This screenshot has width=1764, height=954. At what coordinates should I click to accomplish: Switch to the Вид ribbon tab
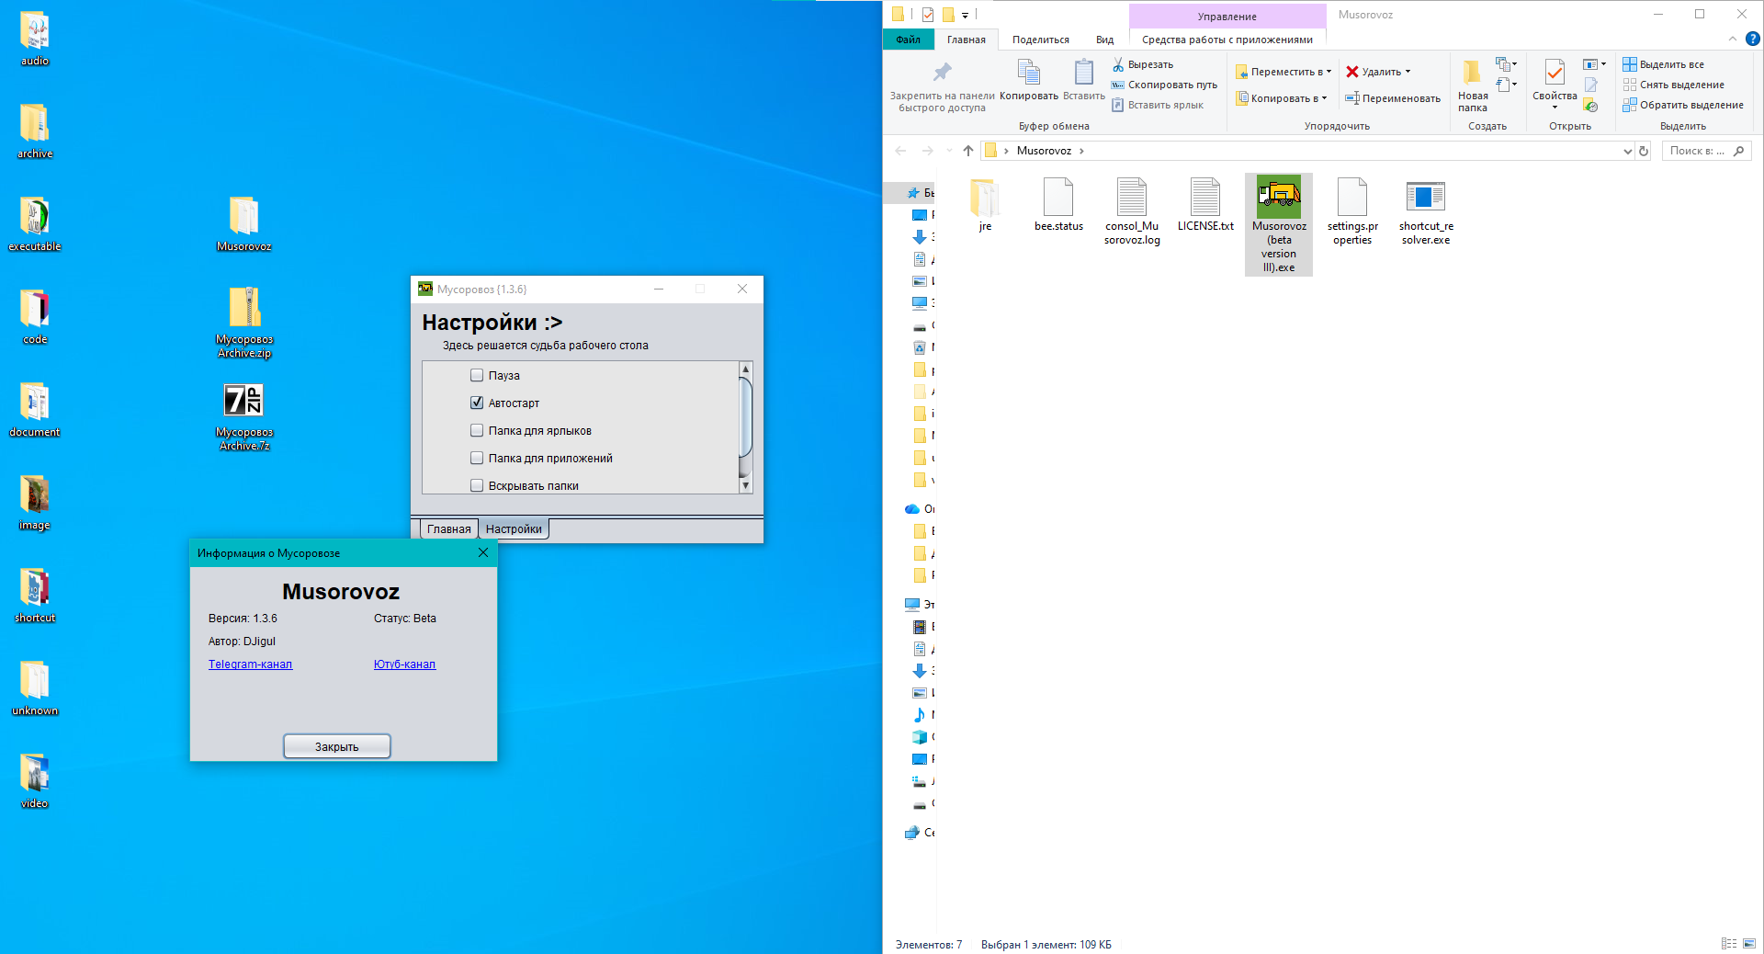click(x=1104, y=40)
